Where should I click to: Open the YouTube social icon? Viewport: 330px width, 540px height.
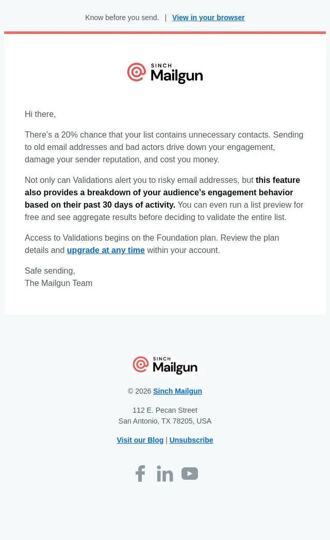(190, 474)
